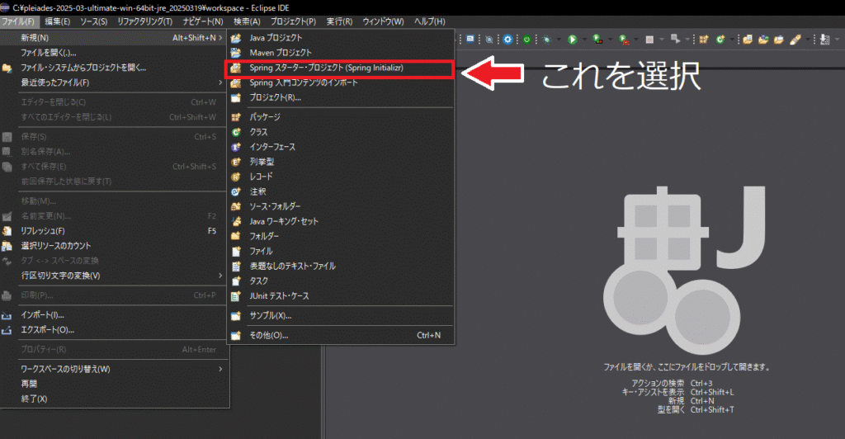Select 表題なしのテキスト・ファイル entry
Image resolution: width=845 pixels, height=439 pixels.
341,266
